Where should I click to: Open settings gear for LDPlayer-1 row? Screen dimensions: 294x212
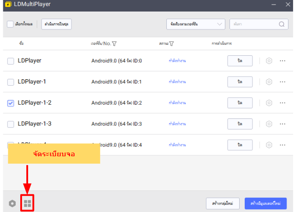[269, 82]
